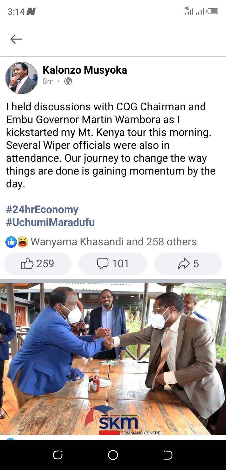226x470 pixels.
Task: Open the Kalonzo Musyoka profile name link
Action: coord(85,70)
